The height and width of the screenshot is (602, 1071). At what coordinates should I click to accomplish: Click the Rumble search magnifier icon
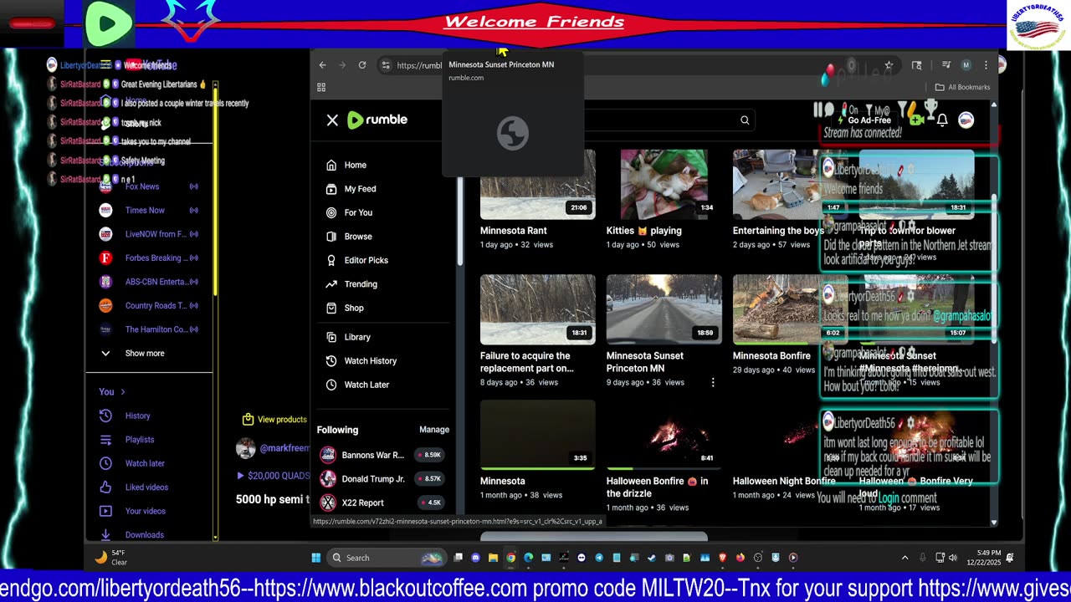[x=745, y=120]
